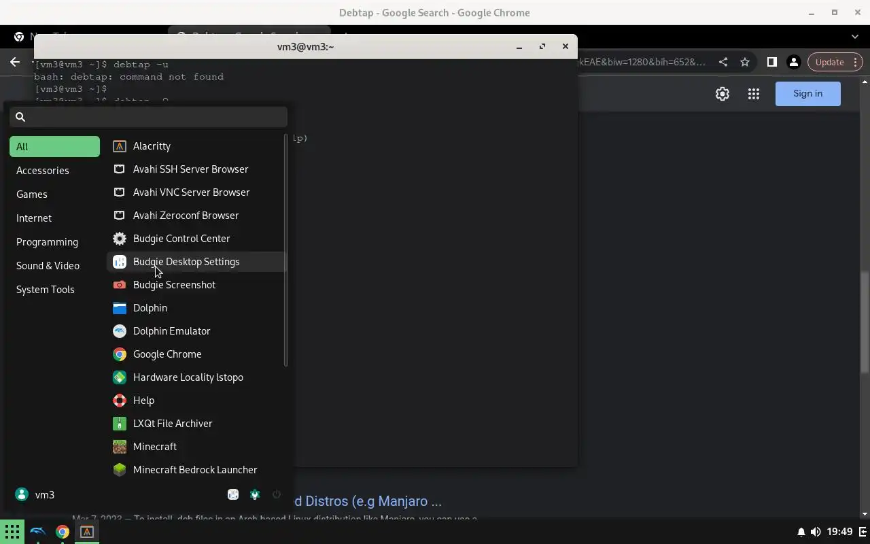Image resolution: width=870 pixels, height=544 pixels.
Task: Click the Chrome taskbar icon
Action: [x=63, y=532]
